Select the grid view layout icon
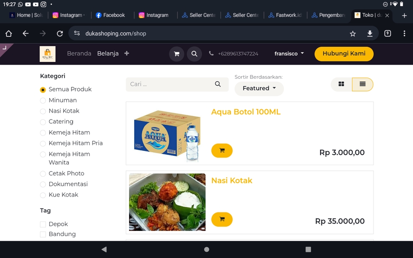The height and width of the screenshot is (258, 413). (x=341, y=84)
